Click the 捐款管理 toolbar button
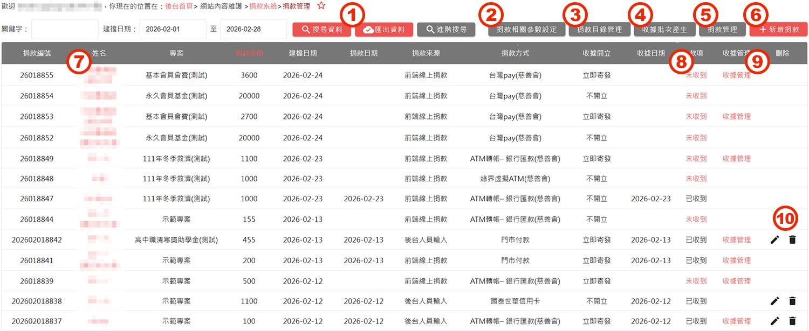Screen dimensions: 809x331 coord(723,30)
